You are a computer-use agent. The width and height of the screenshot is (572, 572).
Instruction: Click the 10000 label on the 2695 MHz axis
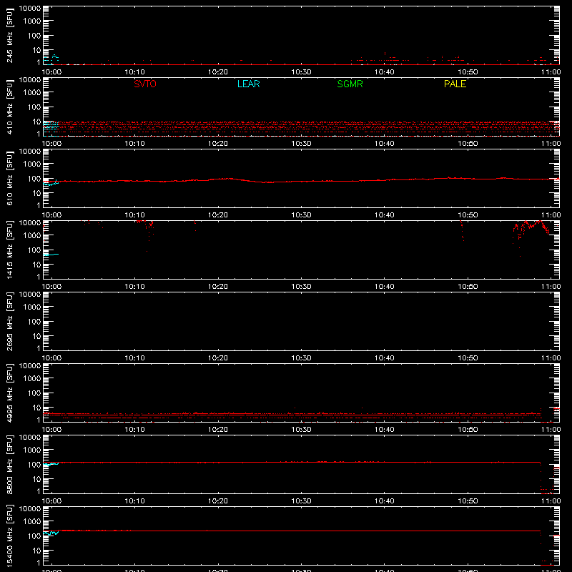pos(30,295)
